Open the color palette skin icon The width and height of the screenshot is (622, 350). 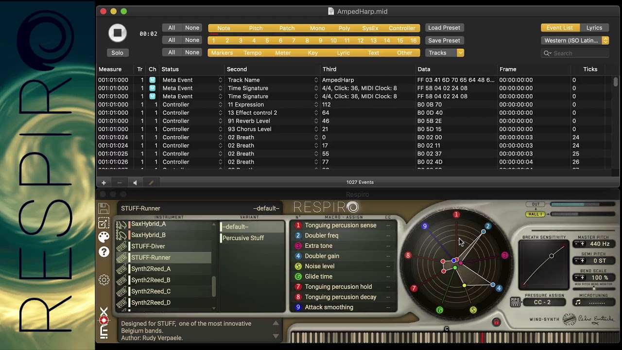point(104,237)
